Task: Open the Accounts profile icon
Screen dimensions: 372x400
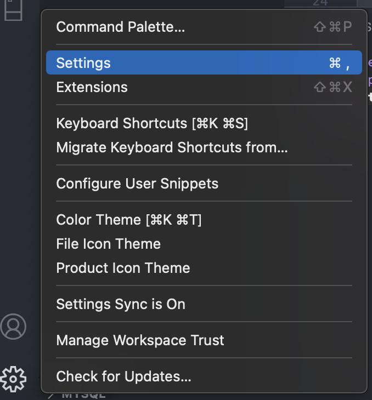Action: click(14, 327)
